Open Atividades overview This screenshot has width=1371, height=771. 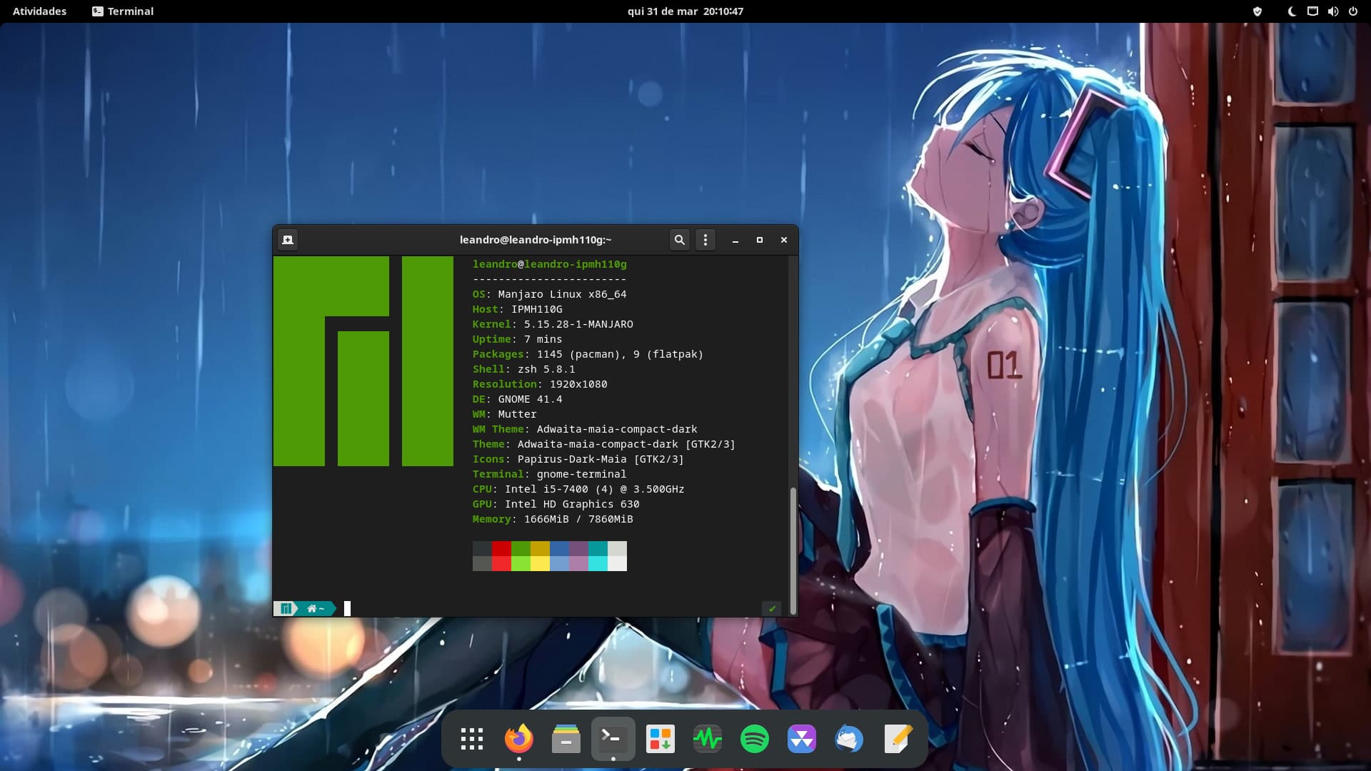(x=39, y=11)
